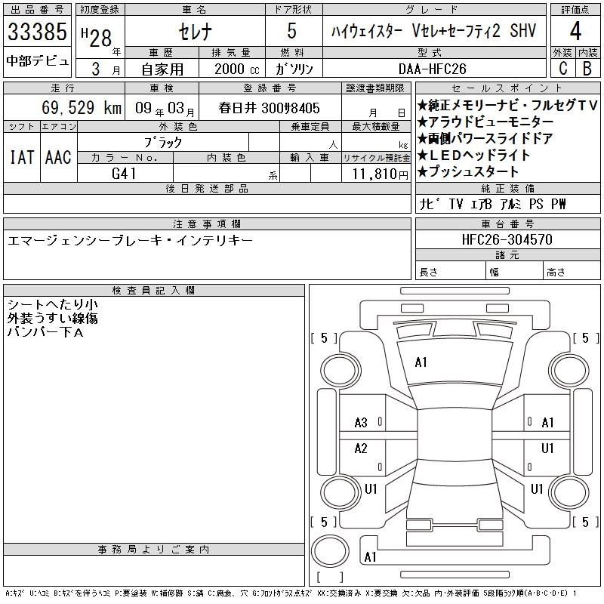Select the displacement value 2000 cc
This screenshot has height=604, width=604.
[x=237, y=69]
